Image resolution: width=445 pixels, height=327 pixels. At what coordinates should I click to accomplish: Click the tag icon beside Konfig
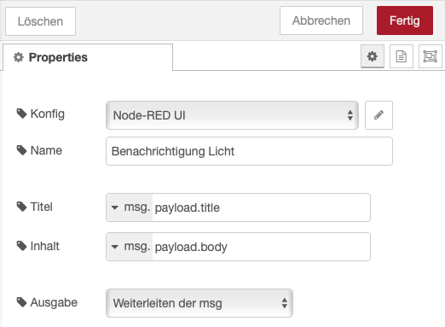pos(21,114)
